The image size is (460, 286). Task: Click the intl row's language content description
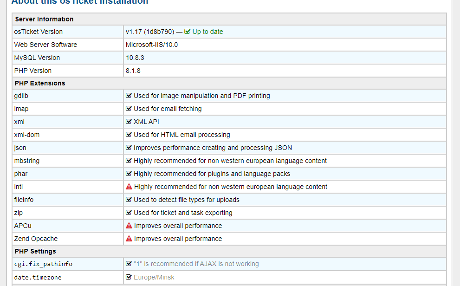(x=231, y=187)
